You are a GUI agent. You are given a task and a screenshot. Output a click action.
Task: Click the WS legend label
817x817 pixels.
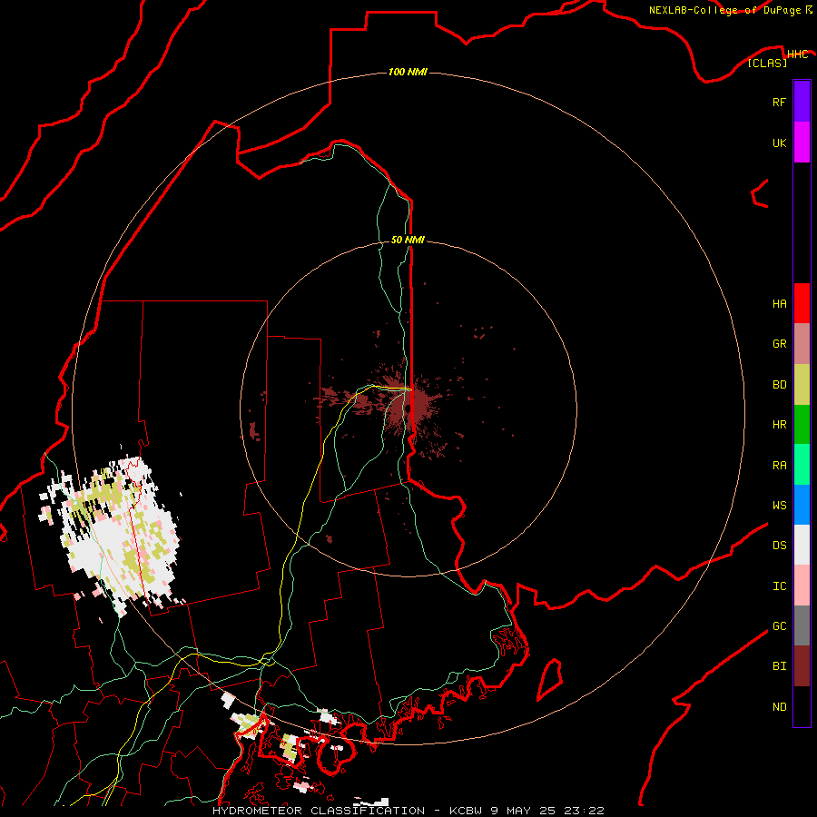click(x=779, y=505)
